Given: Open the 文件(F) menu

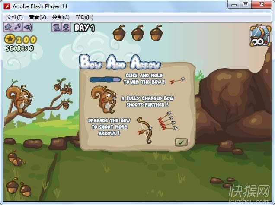Looking at the screenshot, I should (x=15, y=17).
